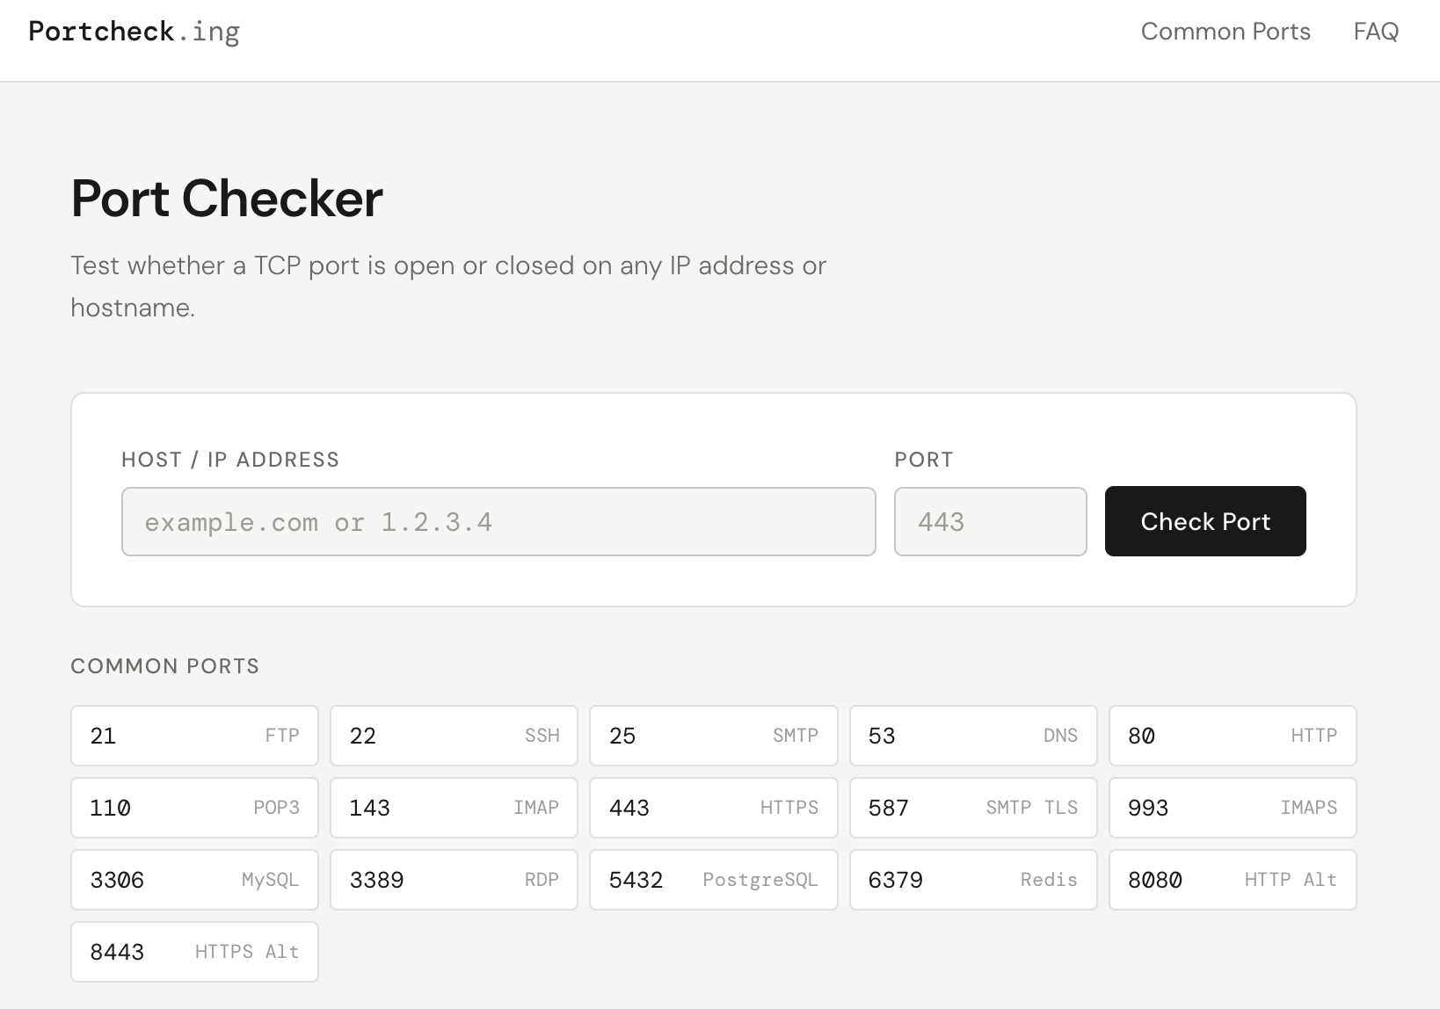Select the port 993 IMAPS preset
The width and height of the screenshot is (1440, 1009).
[x=1232, y=808]
